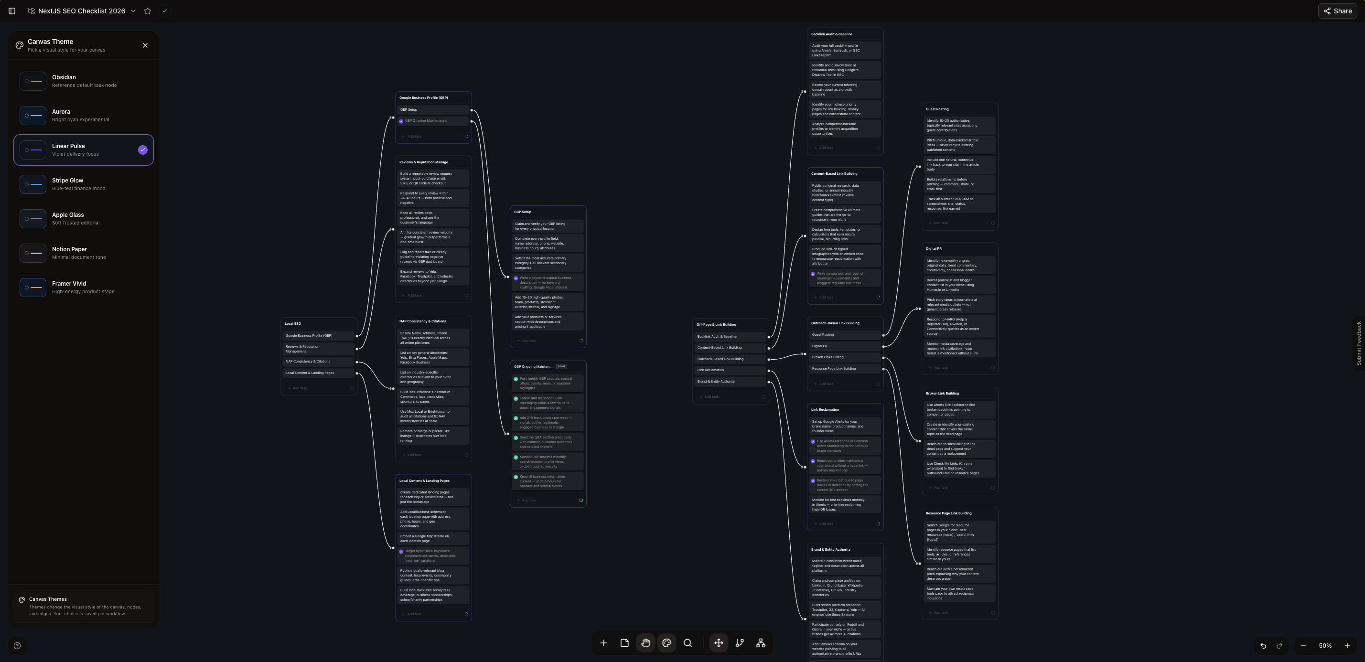Click the hierarchy layout icon in toolbar
Screen dimensions: 1365x662
pyautogui.click(x=761, y=643)
